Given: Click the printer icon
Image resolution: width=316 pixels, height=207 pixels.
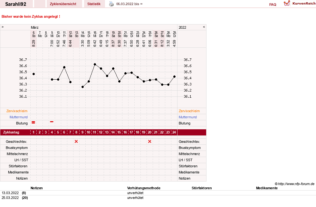Looking at the screenshot, I should (111, 4).
